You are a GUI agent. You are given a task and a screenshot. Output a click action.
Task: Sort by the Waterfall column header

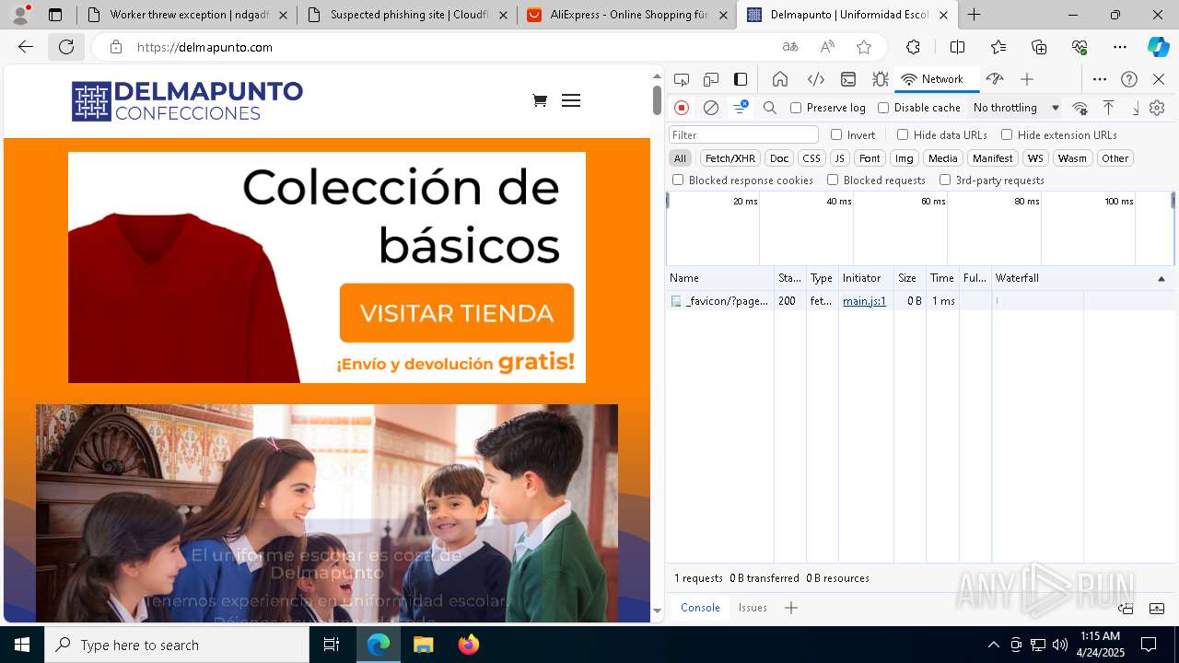tap(1082, 278)
